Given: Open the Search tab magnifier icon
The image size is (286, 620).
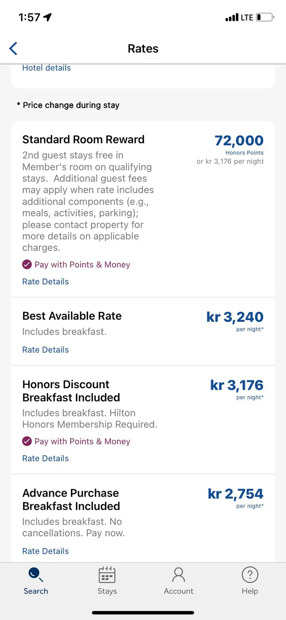Looking at the screenshot, I should coord(35,574).
